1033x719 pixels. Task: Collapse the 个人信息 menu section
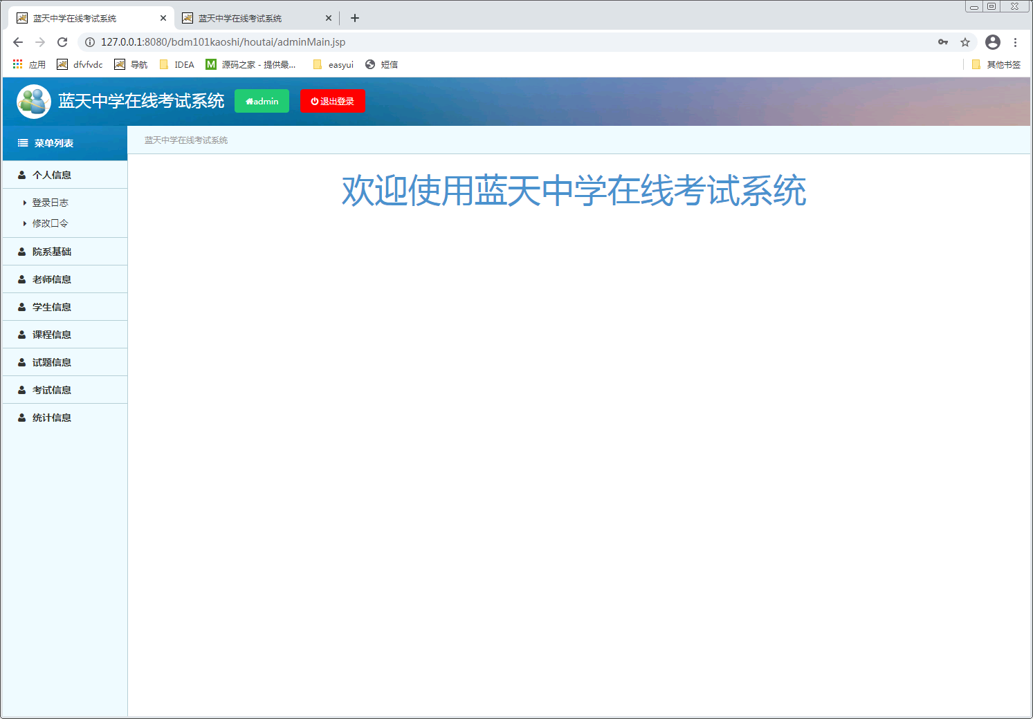pyautogui.click(x=65, y=175)
